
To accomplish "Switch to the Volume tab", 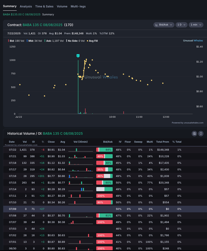I will point(62,6).
